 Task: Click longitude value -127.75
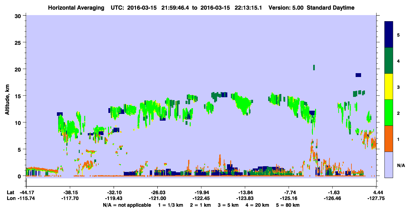click(376, 198)
